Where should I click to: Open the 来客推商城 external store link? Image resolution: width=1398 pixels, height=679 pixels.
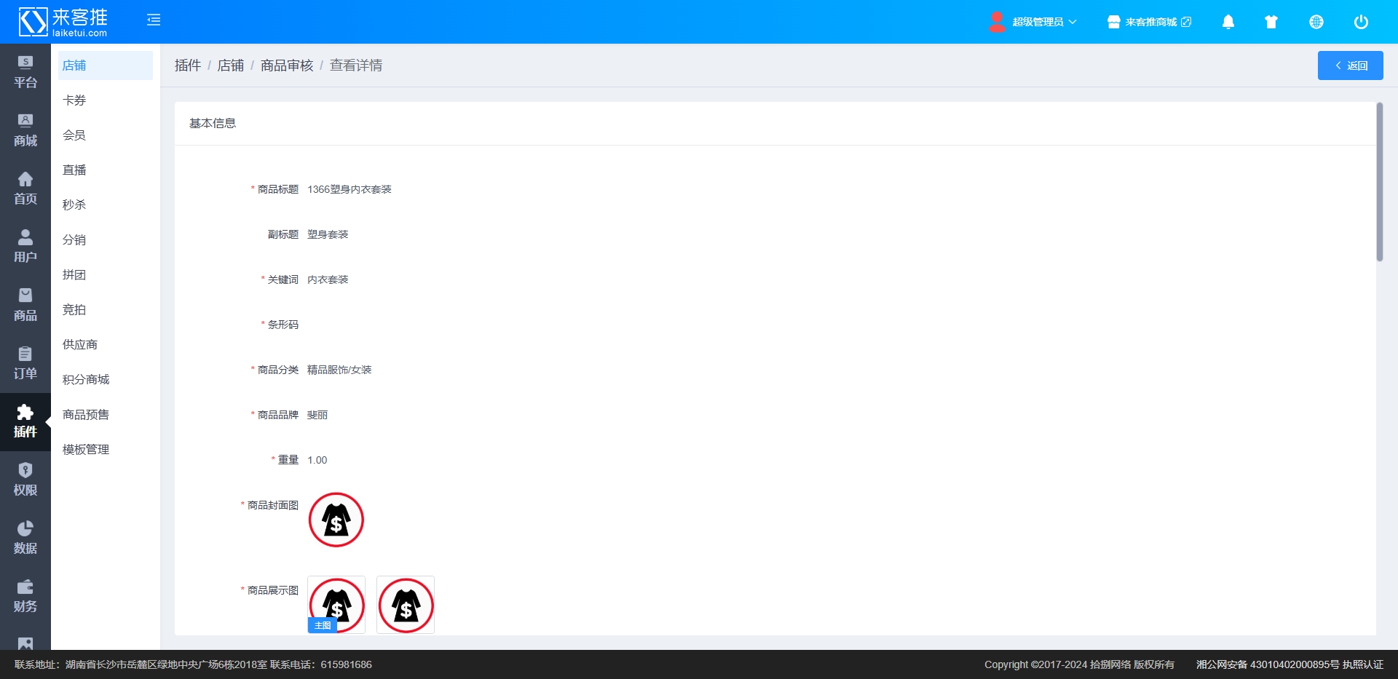[x=1150, y=22]
